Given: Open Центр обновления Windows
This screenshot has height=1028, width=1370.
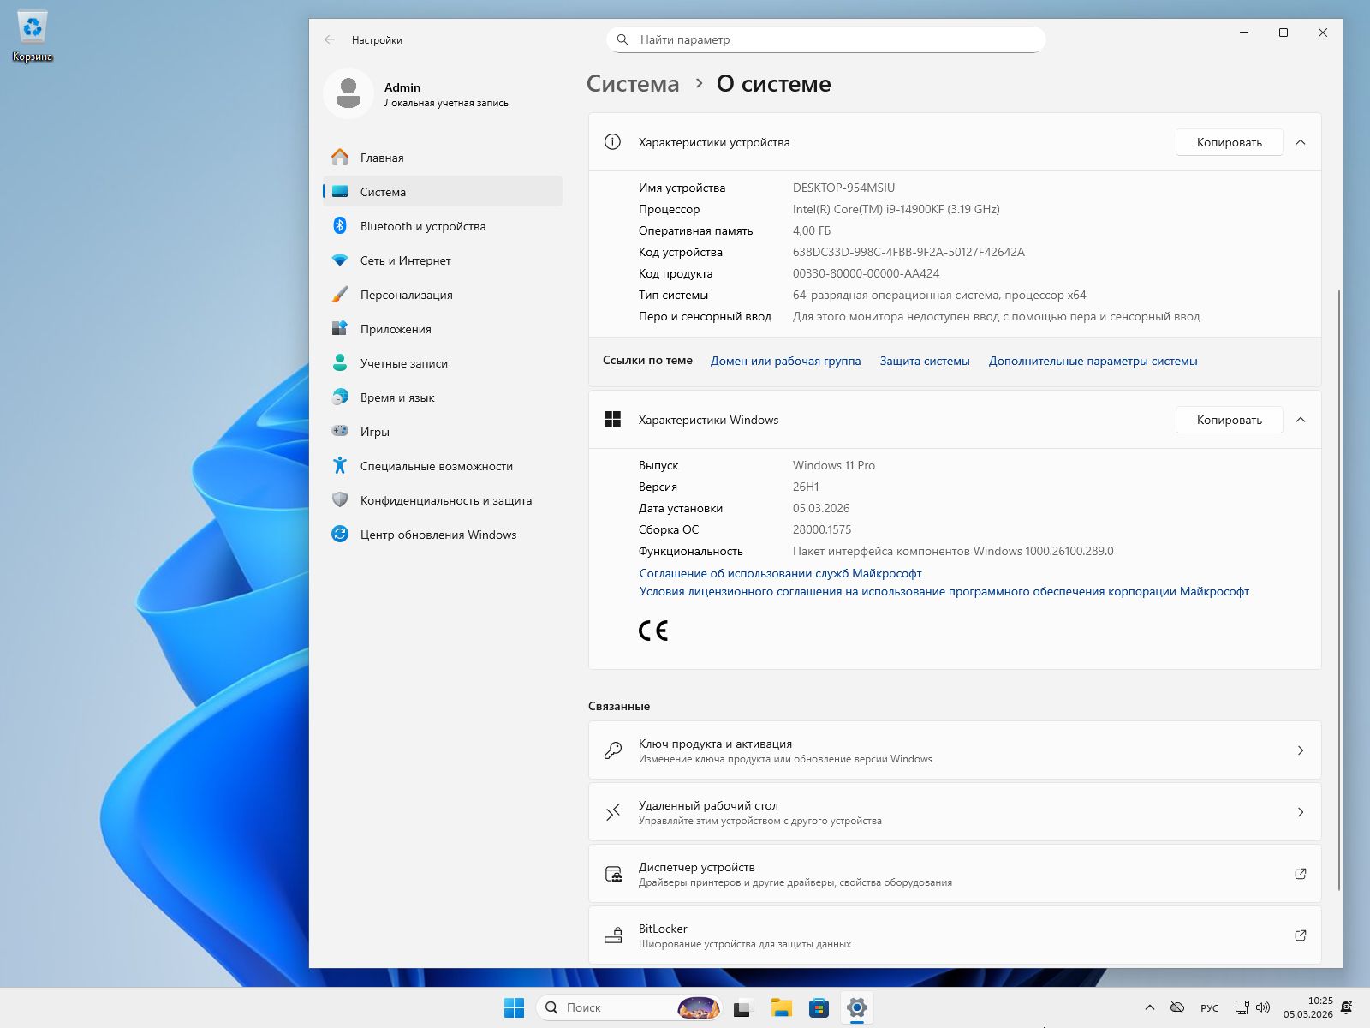Looking at the screenshot, I should click(x=438, y=535).
